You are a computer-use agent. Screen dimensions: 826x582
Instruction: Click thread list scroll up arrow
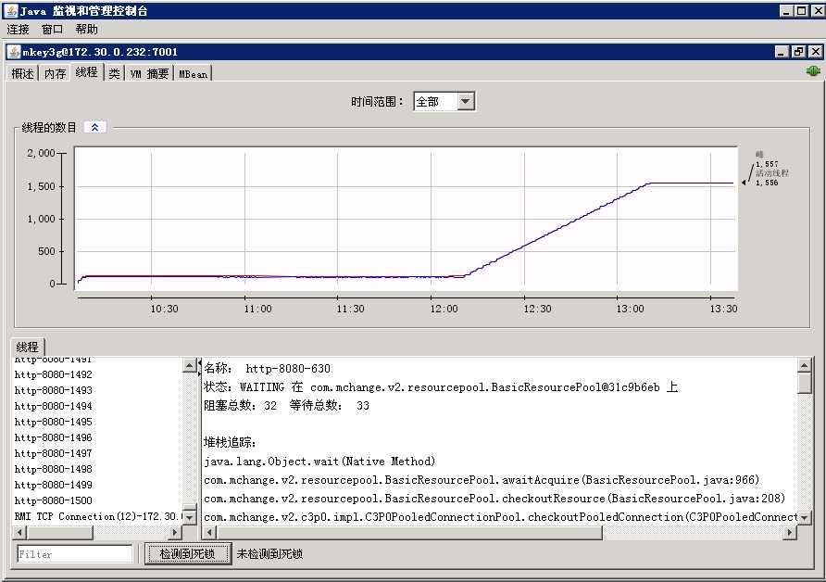pos(189,364)
